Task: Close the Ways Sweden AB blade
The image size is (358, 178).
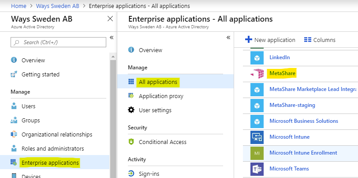Action: click(110, 19)
